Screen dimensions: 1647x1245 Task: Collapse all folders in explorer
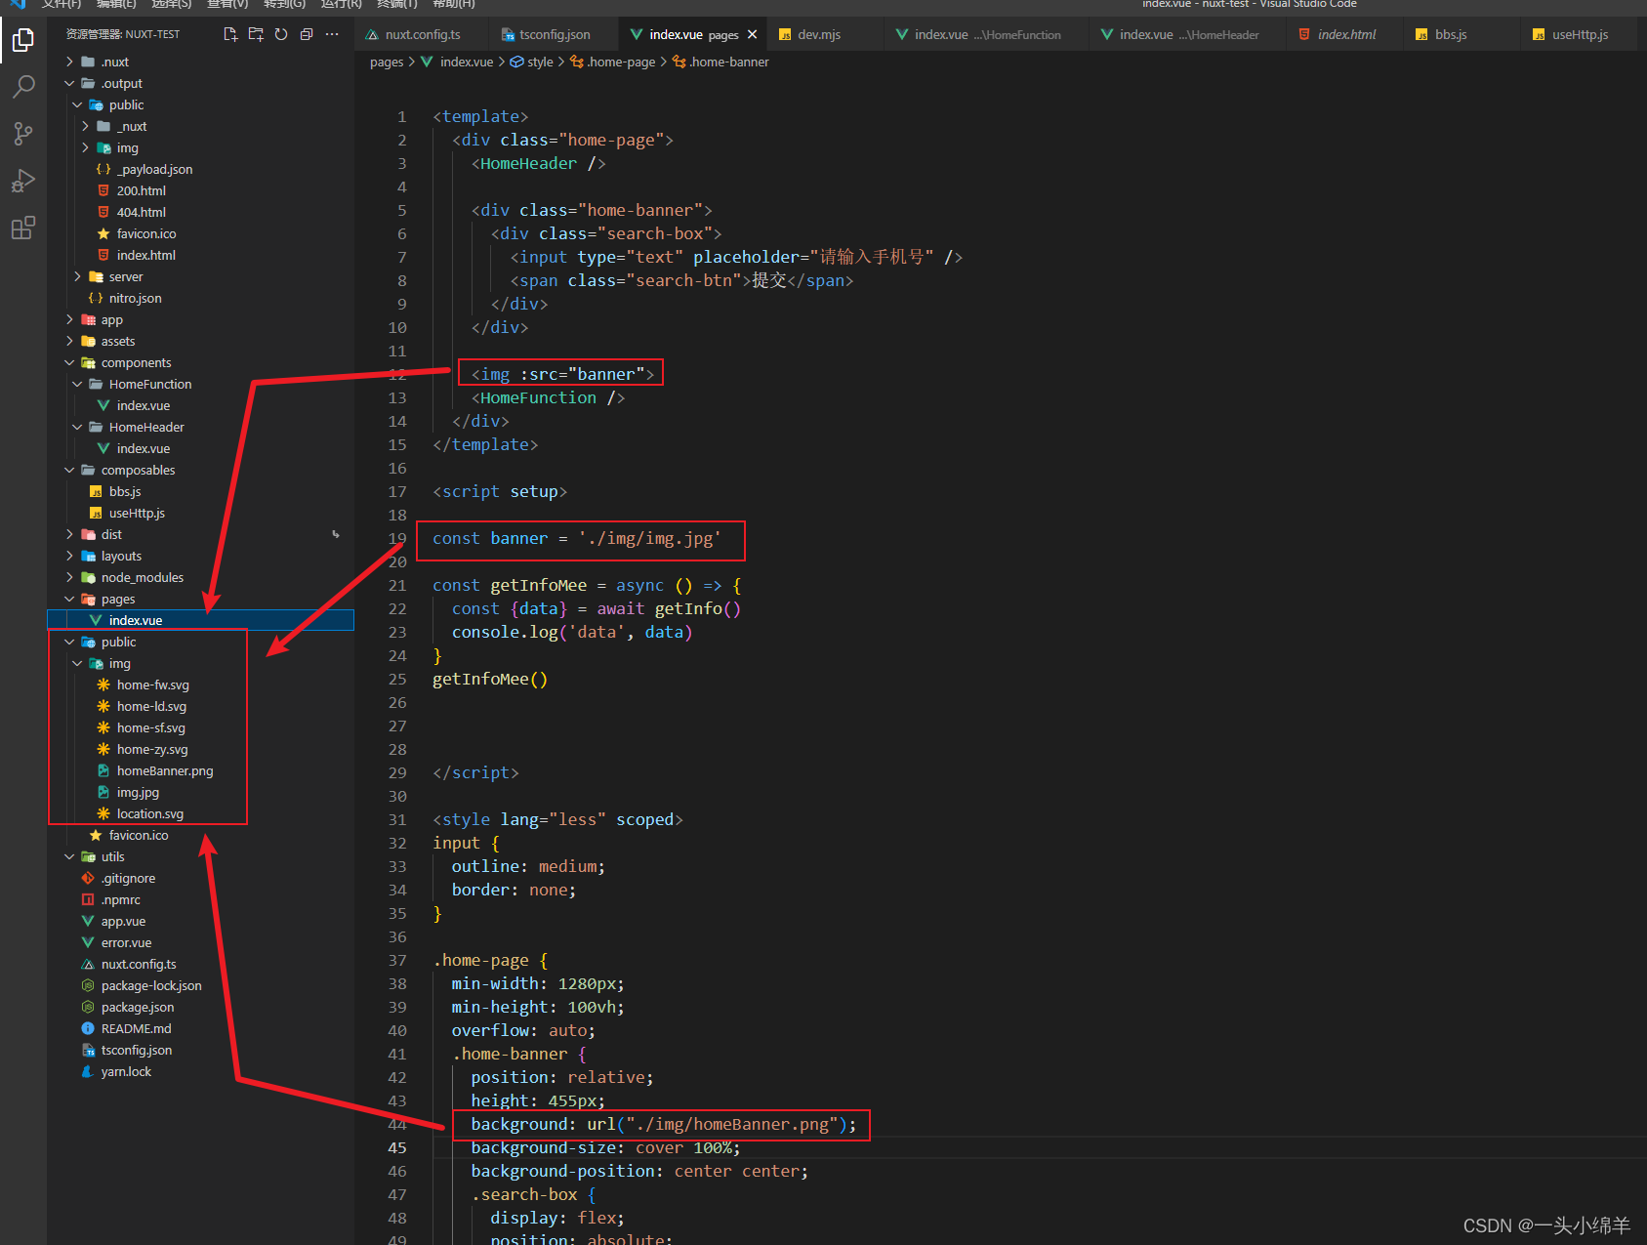tap(307, 34)
